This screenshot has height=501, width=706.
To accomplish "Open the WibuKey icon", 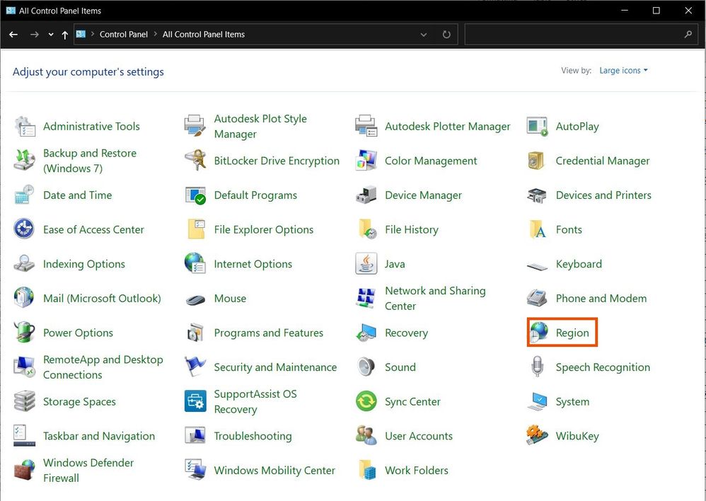I will pos(537,436).
